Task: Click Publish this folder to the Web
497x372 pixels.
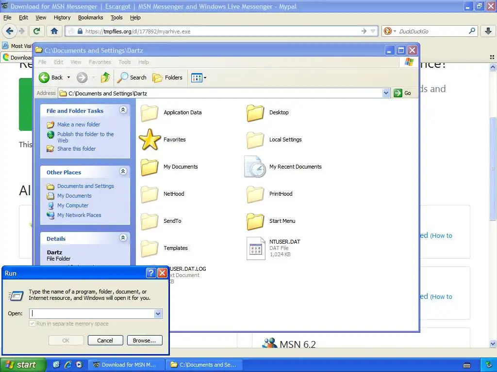Action: click(x=80, y=137)
